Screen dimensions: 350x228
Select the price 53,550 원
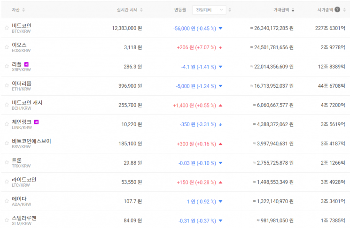click(x=132, y=182)
